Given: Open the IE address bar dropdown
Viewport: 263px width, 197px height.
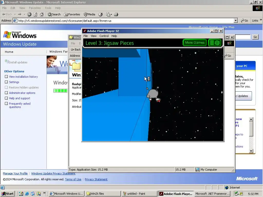Looking at the screenshot, I should pyautogui.click(x=236, y=21).
